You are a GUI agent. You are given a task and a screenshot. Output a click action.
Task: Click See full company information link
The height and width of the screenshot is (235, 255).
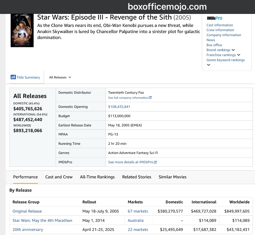point(128,98)
